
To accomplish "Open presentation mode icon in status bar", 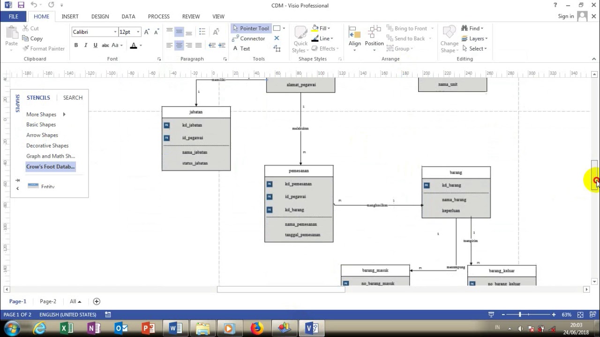I will (x=491, y=315).
